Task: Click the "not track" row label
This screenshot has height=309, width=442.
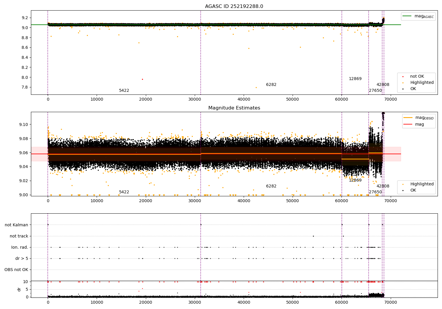Action: tap(19, 236)
